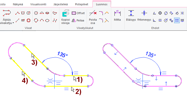Select the symmetry constraint icon
187x99 pixels.
pyautogui.click(x=182, y=13)
